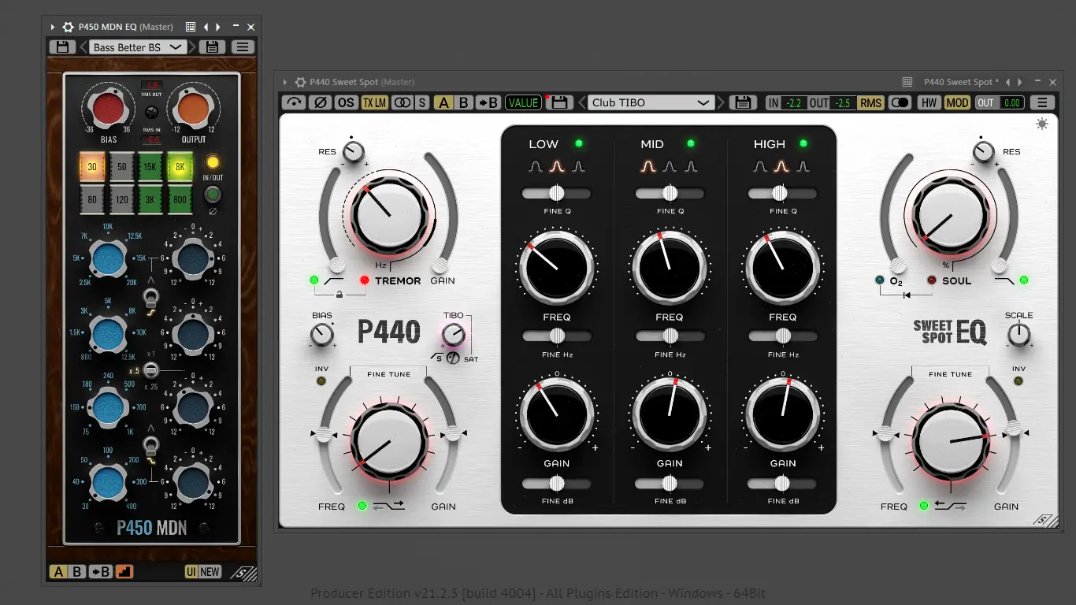This screenshot has height=605, width=1076.
Task: Click the HIGH band FINE dB slider
Action: coord(783,483)
